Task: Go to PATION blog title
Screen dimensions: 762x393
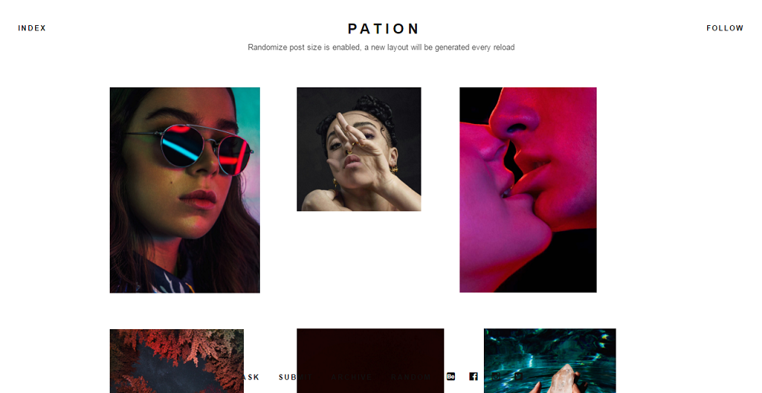Action: point(383,29)
